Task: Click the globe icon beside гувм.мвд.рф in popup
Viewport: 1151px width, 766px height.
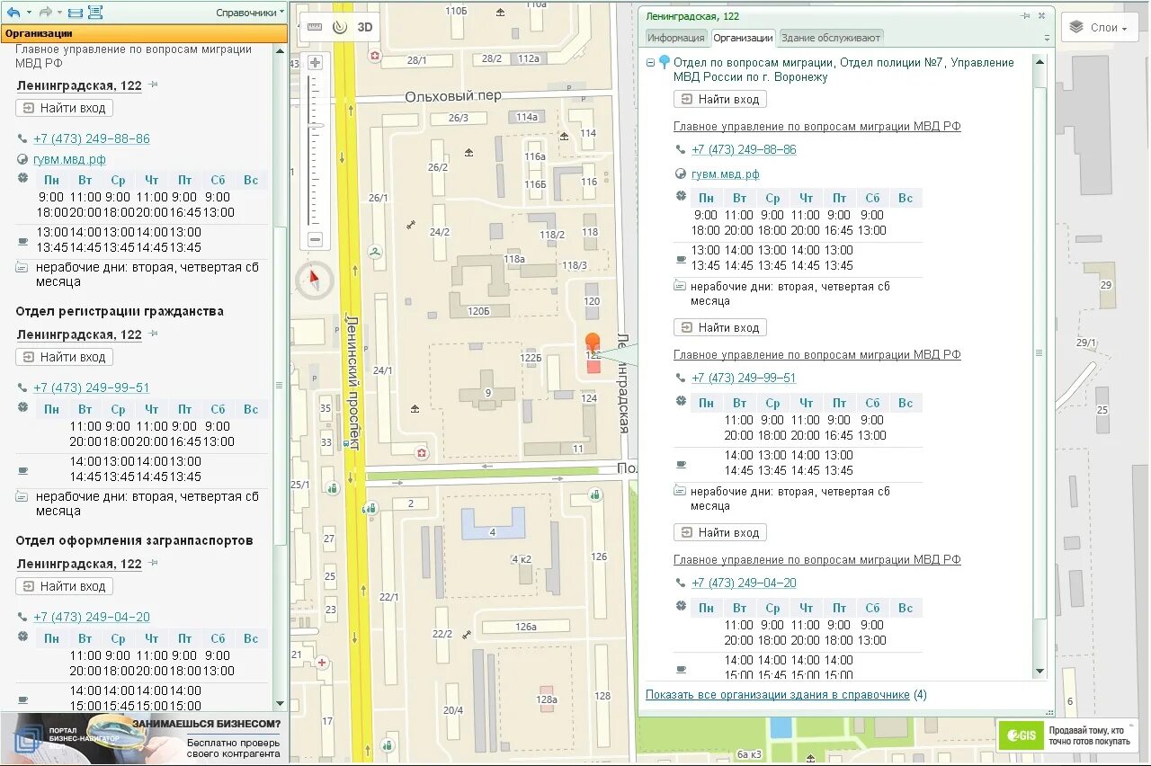Action: click(x=681, y=174)
